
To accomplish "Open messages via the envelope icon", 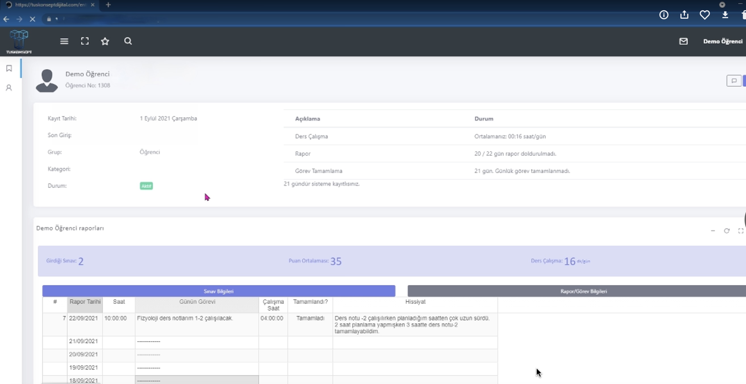I will 684,41.
